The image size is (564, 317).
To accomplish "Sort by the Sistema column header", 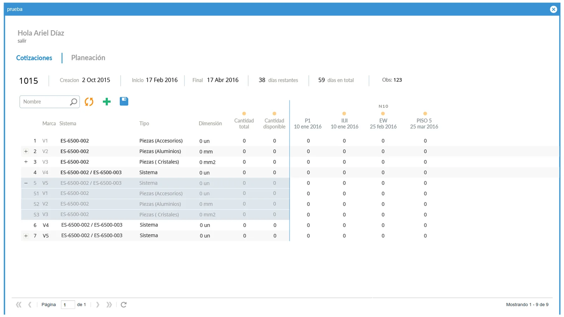I will pyautogui.click(x=68, y=124).
